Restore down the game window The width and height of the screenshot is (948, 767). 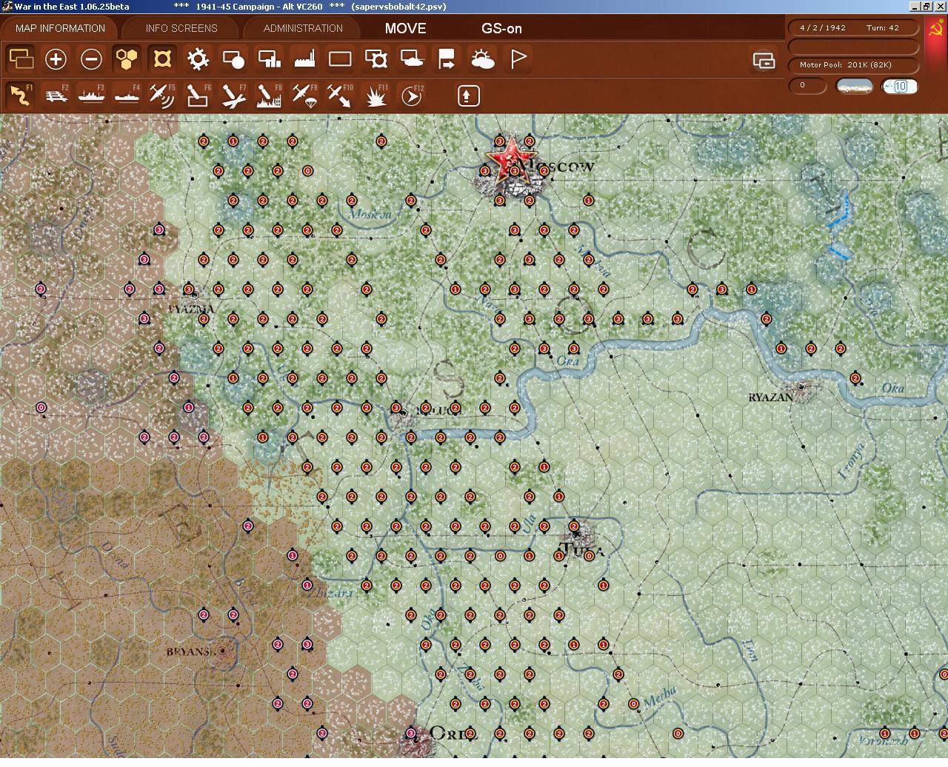click(x=926, y=7)
